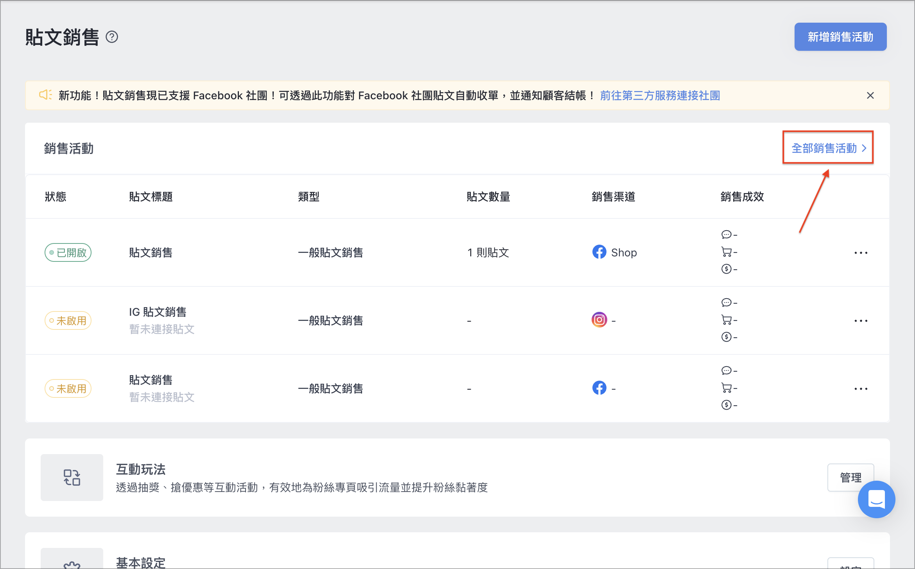Dismiss the new feature announcement banner
Viewport: 915px width, 569px height.
pos(870,95)
